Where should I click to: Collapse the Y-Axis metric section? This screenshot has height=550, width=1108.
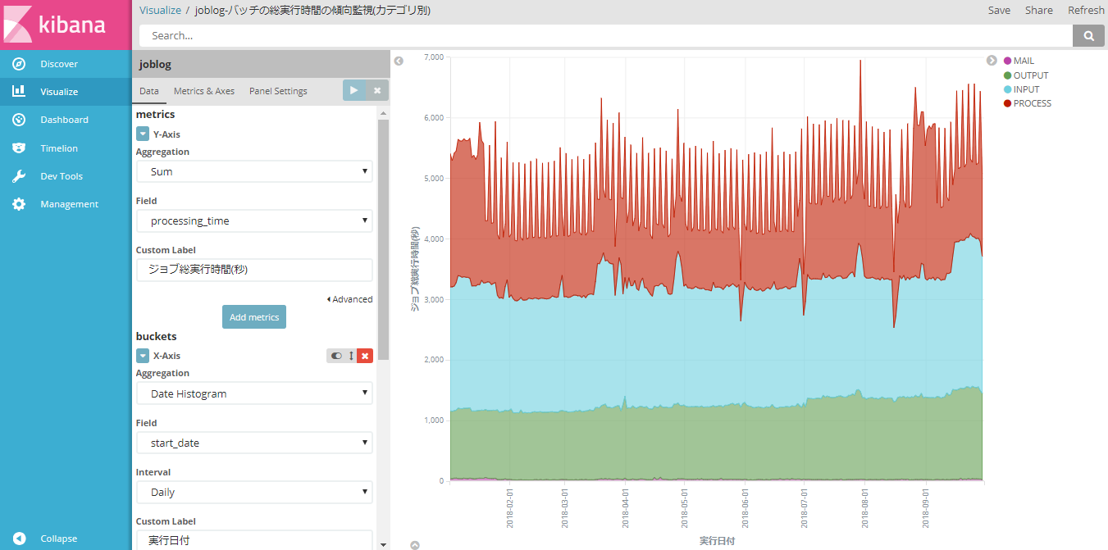pos(143,134)
